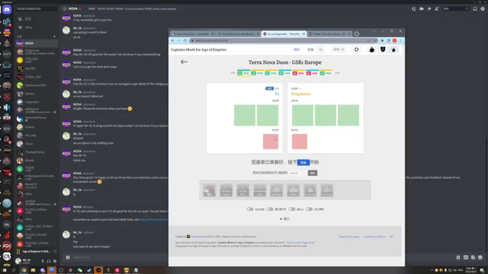Open the emoji picker in Discord message box
This screenshot has width=488, height=274.
(x=480, y=257)
